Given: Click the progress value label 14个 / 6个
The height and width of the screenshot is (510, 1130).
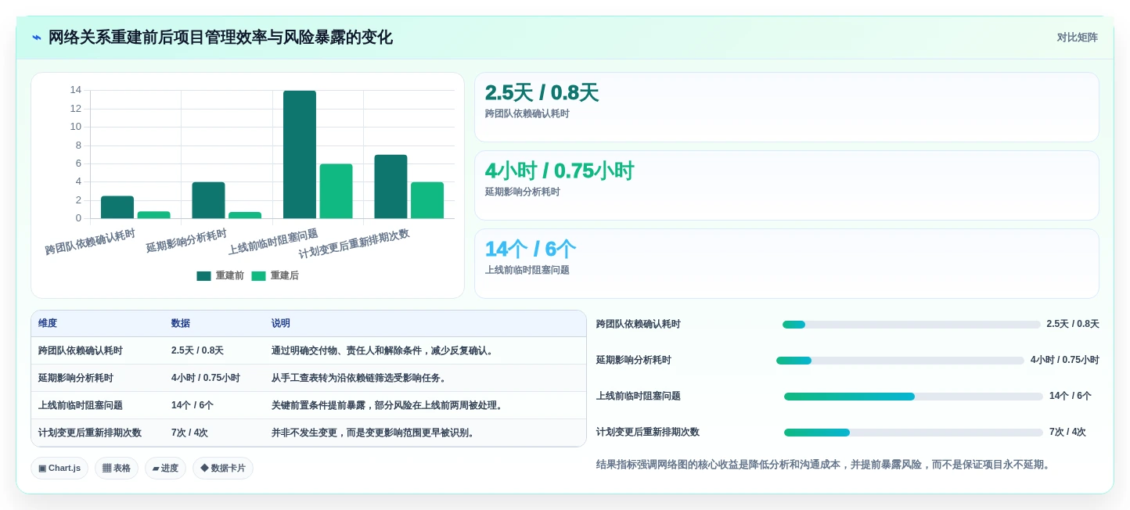Looking at the screenshot, I should [x=1070, y=397].
